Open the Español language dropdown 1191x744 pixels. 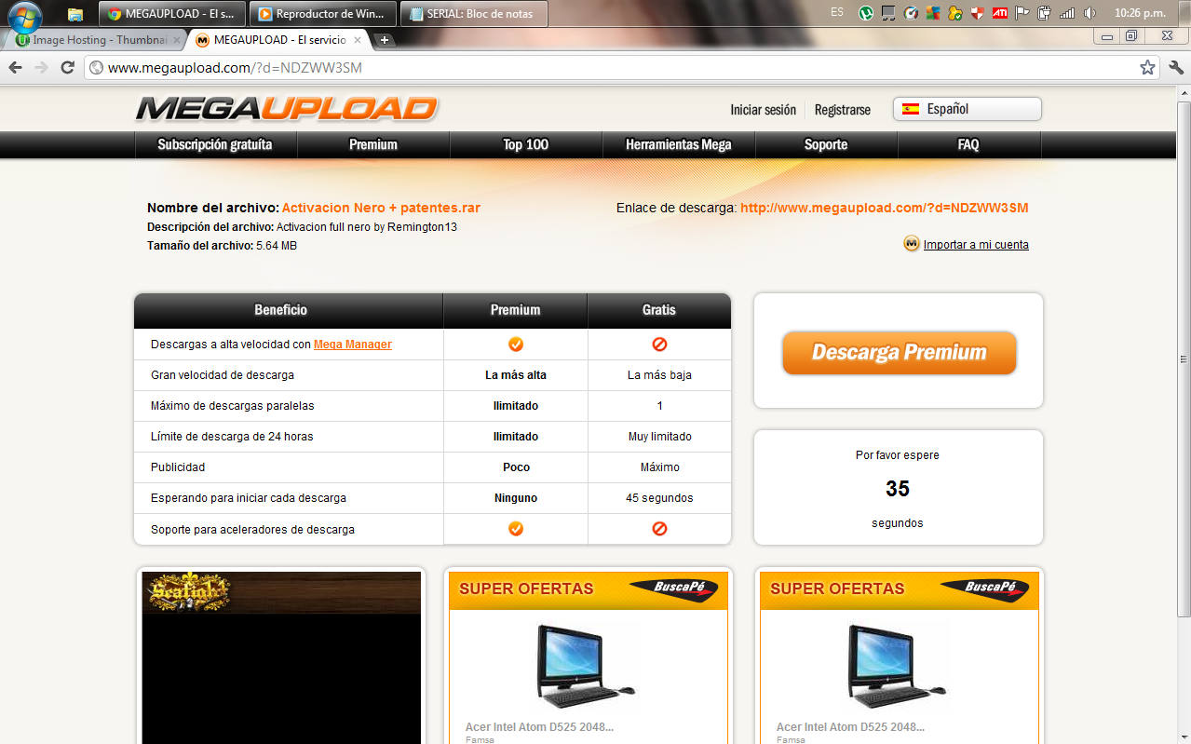967,109
